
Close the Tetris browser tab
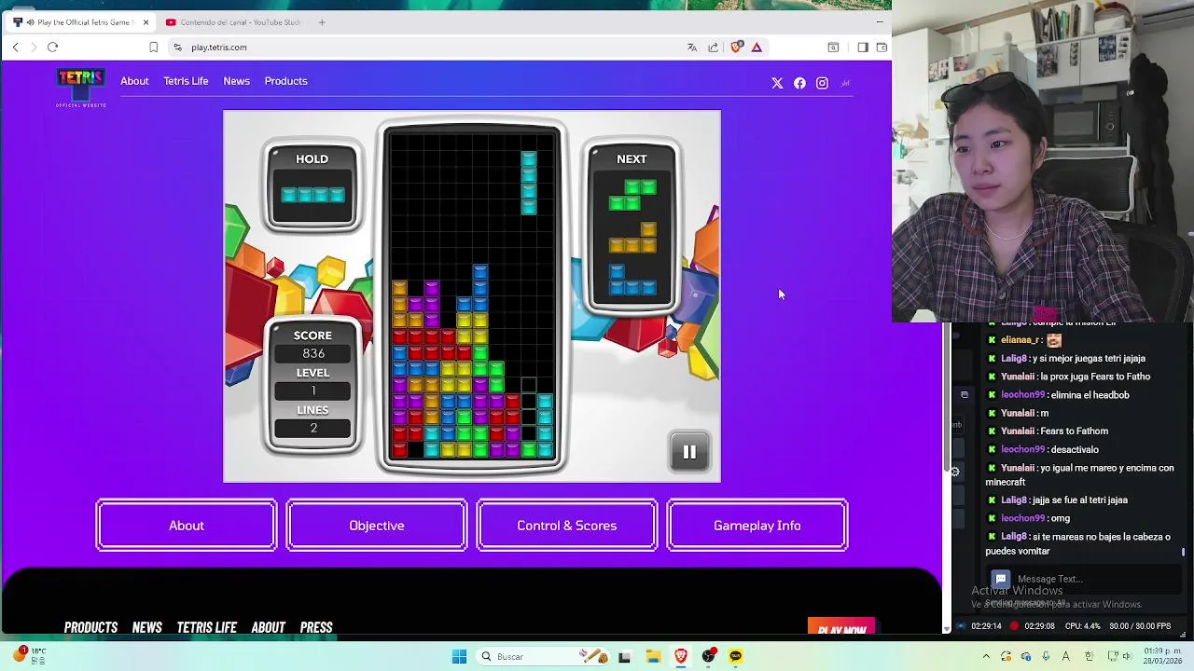[146, 21]
